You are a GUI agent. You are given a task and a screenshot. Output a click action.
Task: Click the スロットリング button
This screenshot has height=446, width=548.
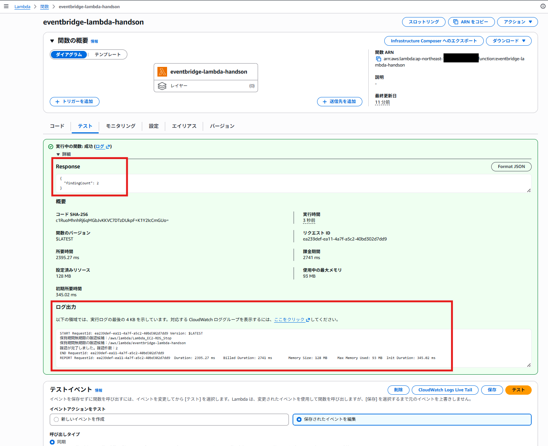pyautogui.click(x=424, y=22)
